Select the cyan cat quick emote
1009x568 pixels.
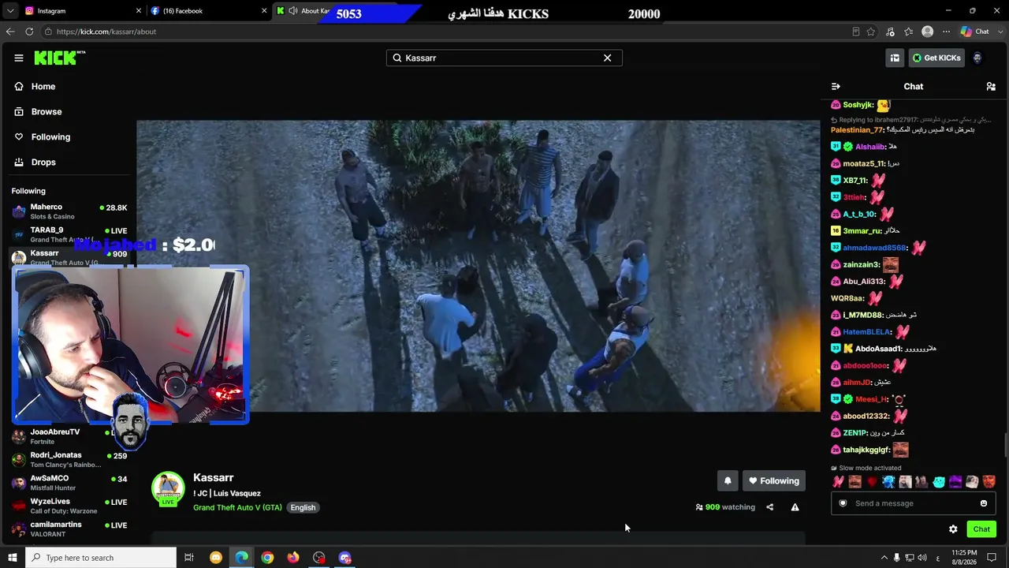(x=939, y=482)
